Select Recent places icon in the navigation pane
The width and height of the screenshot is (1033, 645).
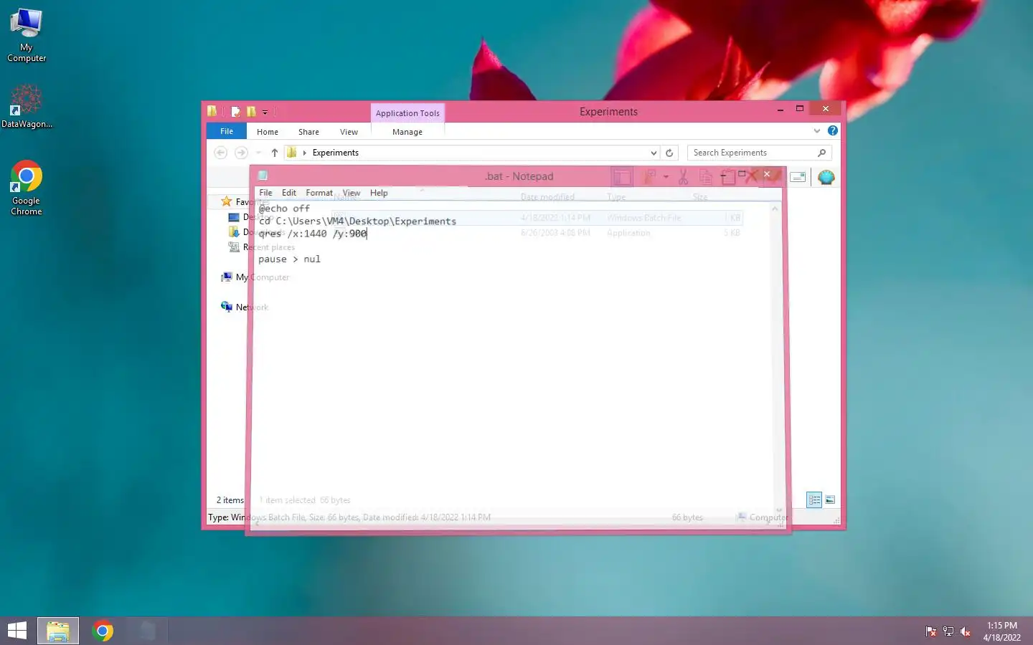233,247
